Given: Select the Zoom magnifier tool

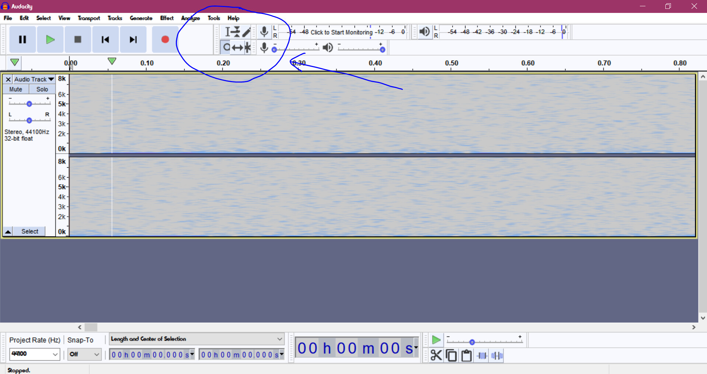Looking at the screenshot, I should 226,48.
